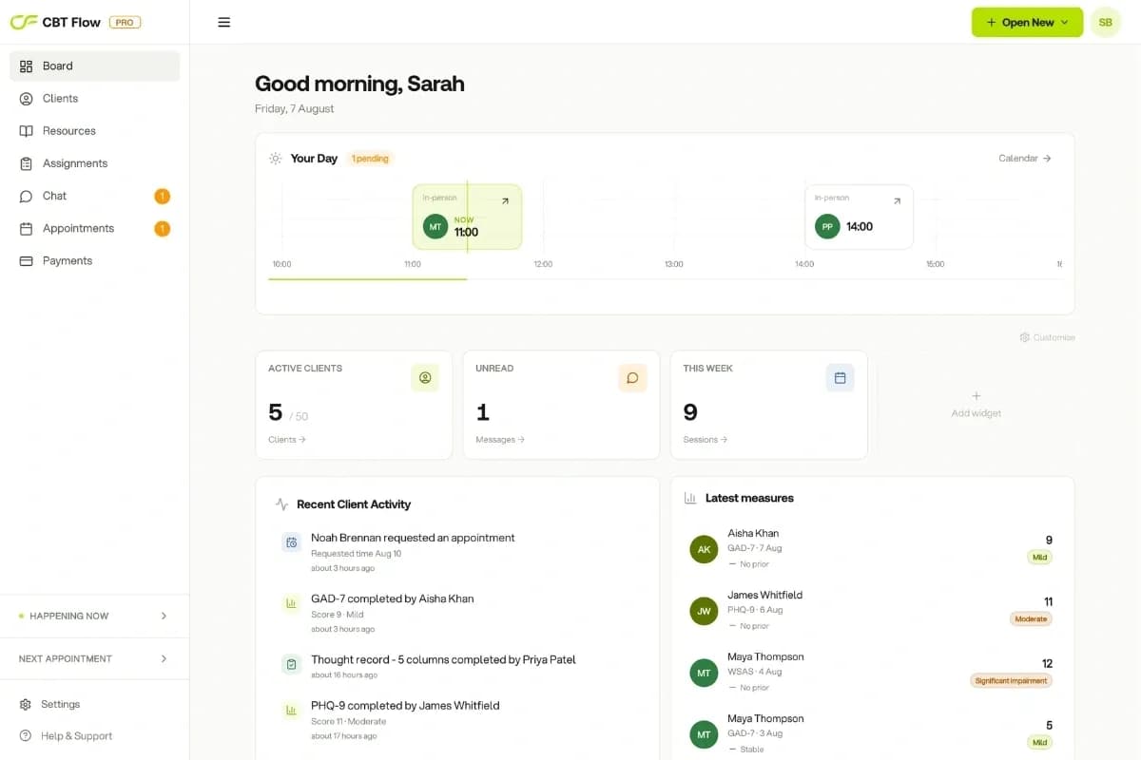Open the 11:00 session arrow icon
This screenshot has height=760, width=1141.
coord(505,200)
